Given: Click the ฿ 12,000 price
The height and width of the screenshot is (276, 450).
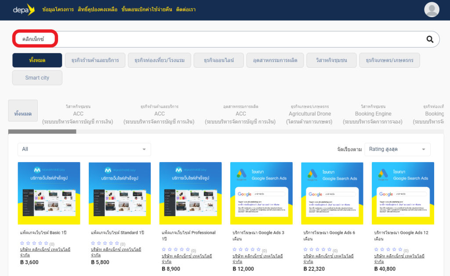Looking at the screenshot, I should 243,269.
